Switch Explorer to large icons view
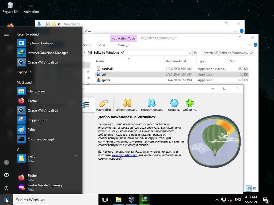This screenshot has width=274, height=205. [x=254, y=188]
